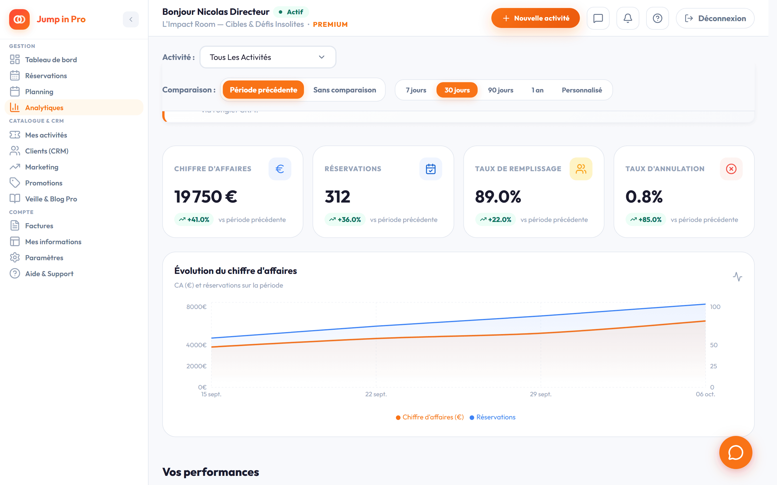This screenshot has height=485, width=777.
Task: Select Sans comparaison option
Action: tap(345, 90)
